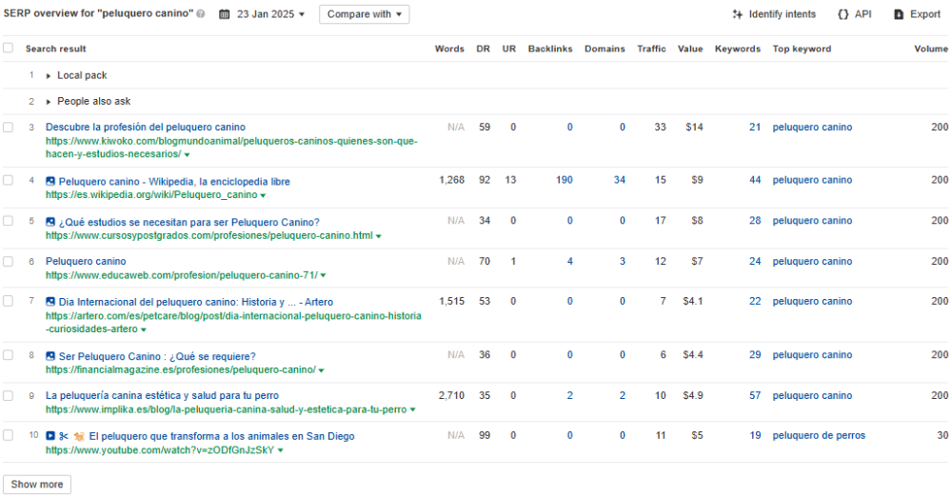
Task: Click the image icon on Artero result
Action: (x=50, y=301)
